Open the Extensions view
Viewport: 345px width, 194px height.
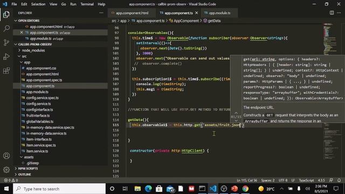(6, 71)
